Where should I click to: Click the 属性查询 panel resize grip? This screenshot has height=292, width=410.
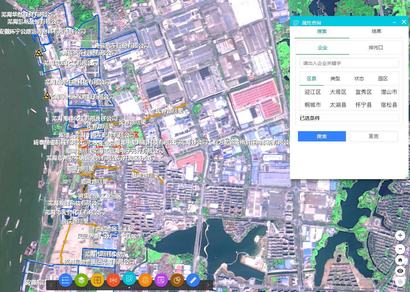click(407, 177)
